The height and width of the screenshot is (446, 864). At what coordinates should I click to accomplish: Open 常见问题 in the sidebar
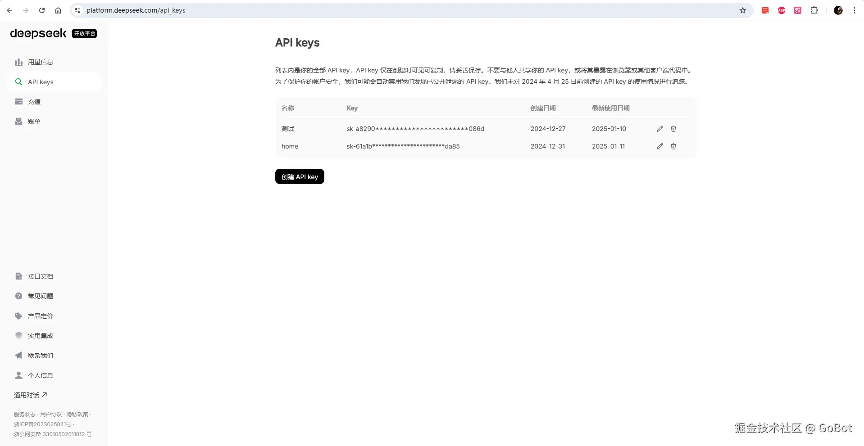coord(54,296)
